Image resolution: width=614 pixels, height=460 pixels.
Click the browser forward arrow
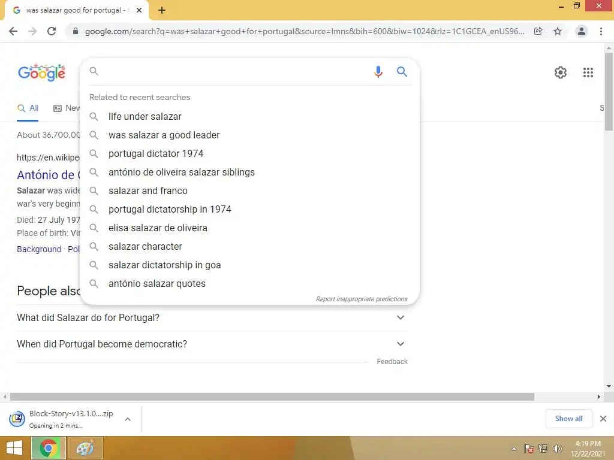click(x=32, y=31)
